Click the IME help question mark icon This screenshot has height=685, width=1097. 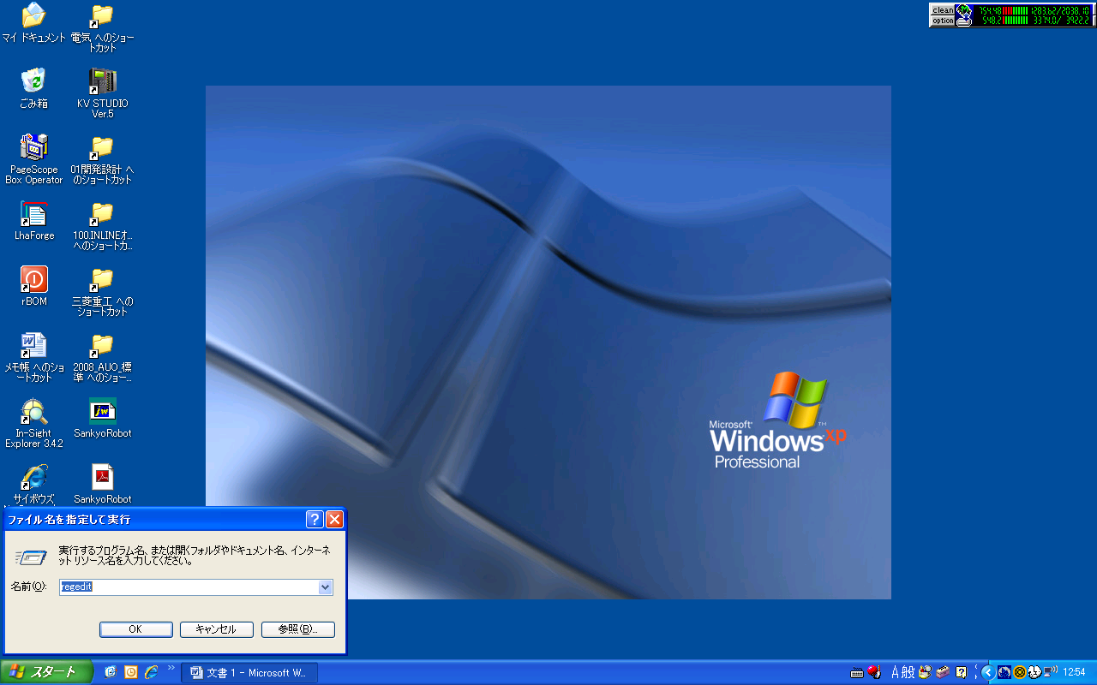(x=962, y=673)
